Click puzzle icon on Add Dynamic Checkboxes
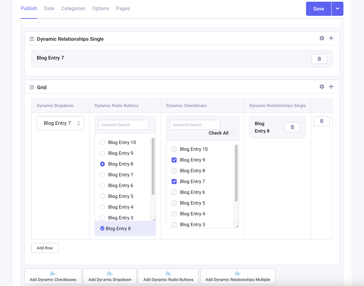Image resolution: width=364 pixels, height=286 pixels. 53,274
